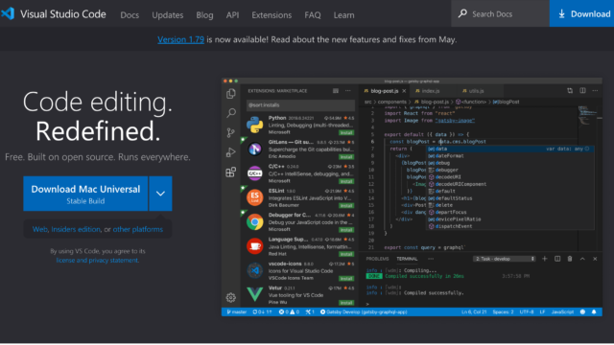
Task: Open the Version 1.79 link
Action: click(180, 39)
